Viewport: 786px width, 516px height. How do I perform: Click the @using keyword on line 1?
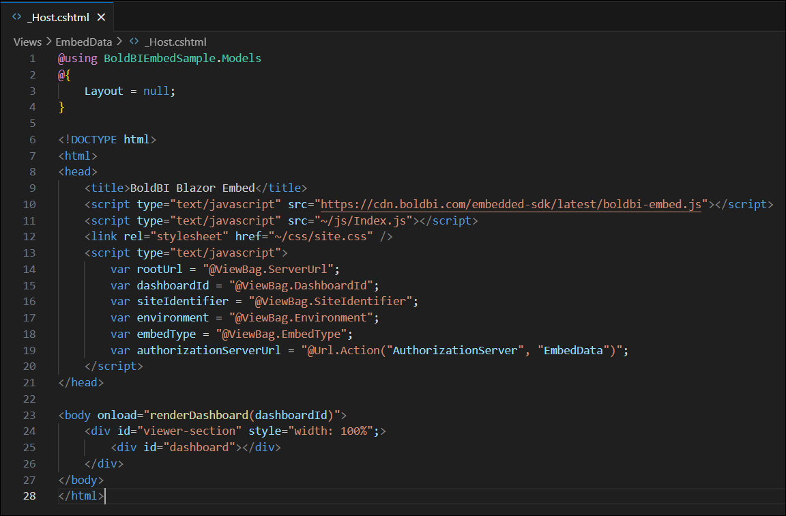coord(77,58)
